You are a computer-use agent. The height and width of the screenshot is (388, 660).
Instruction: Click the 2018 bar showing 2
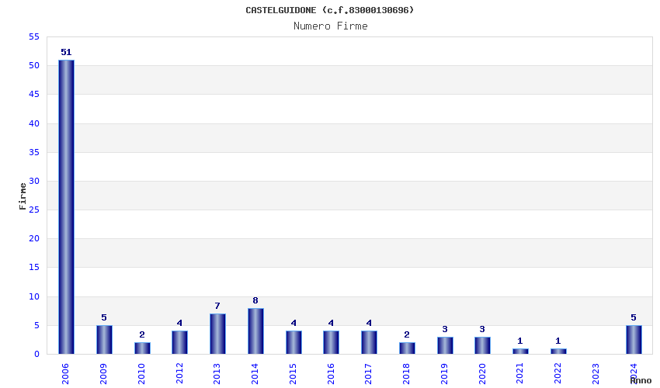(407, 348)
